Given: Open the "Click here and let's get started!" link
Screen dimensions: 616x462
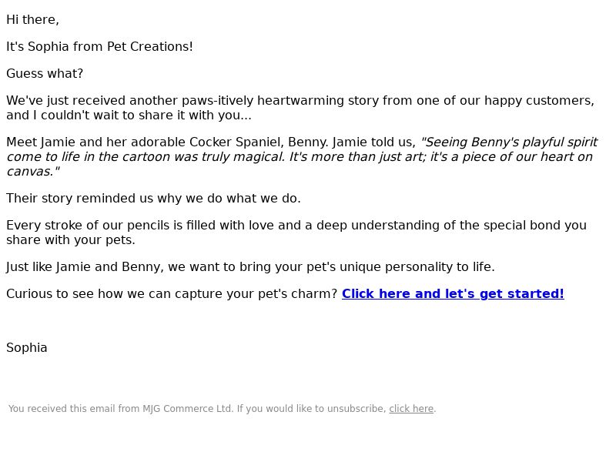Looking at the screenshot, I should [x=453, y=294].
